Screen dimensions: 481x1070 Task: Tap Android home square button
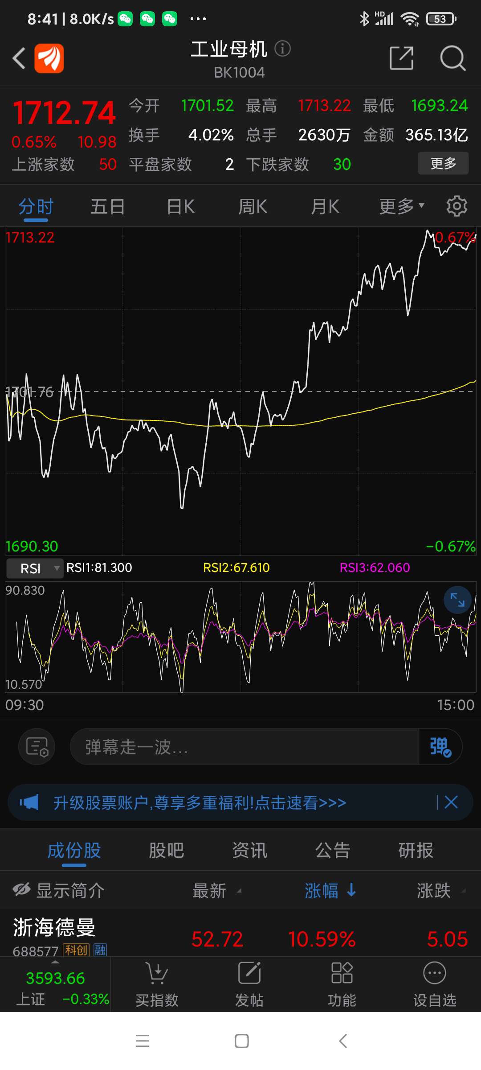click(x=242, y=1041)
